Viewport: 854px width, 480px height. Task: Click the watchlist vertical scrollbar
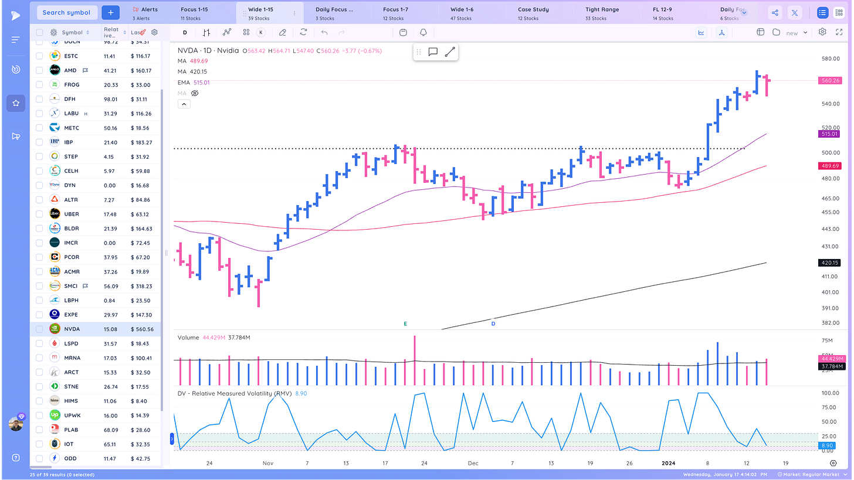(162, 250)
